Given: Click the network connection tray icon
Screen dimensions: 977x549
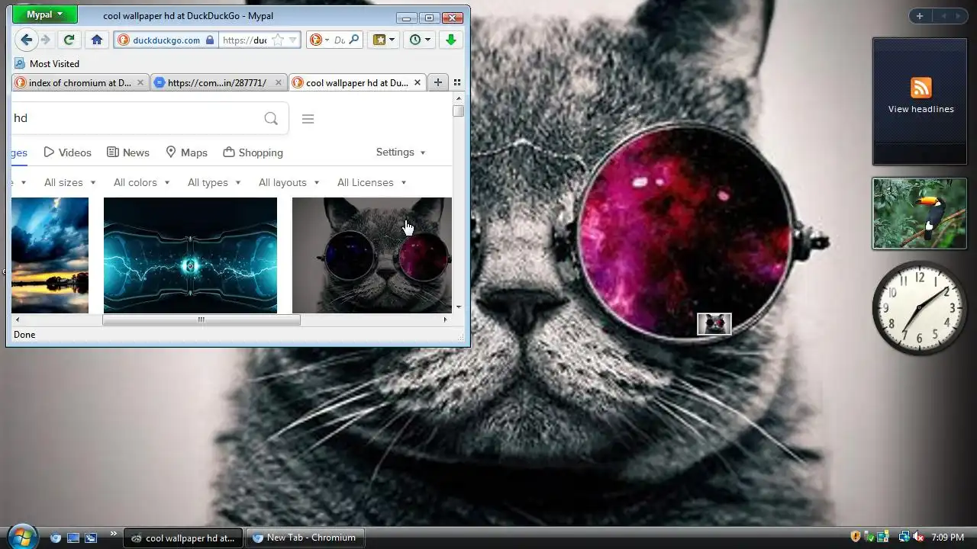Looking at the screenshot, I should [904, 538].
